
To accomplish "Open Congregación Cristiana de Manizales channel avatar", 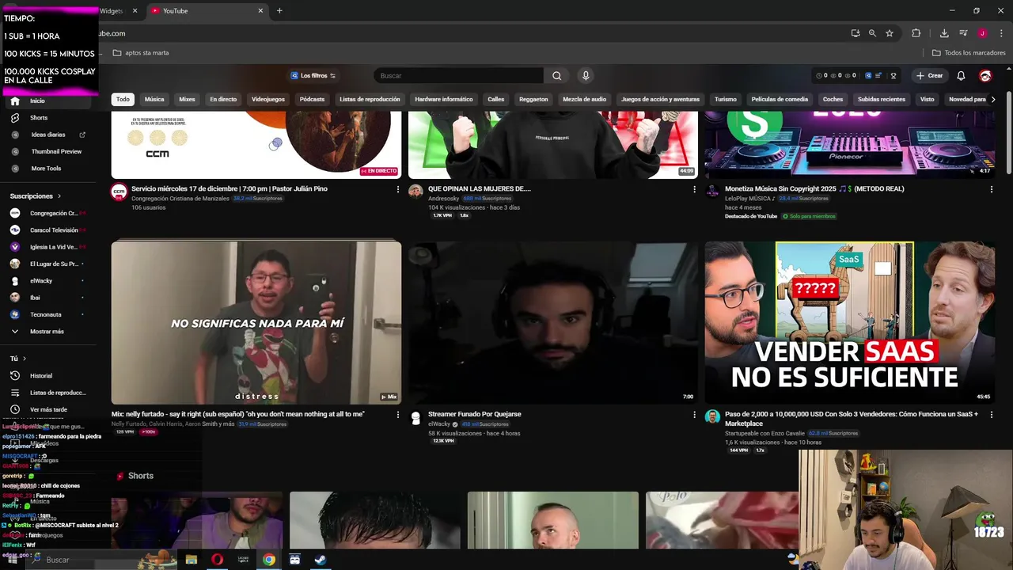I will [119, 191].
